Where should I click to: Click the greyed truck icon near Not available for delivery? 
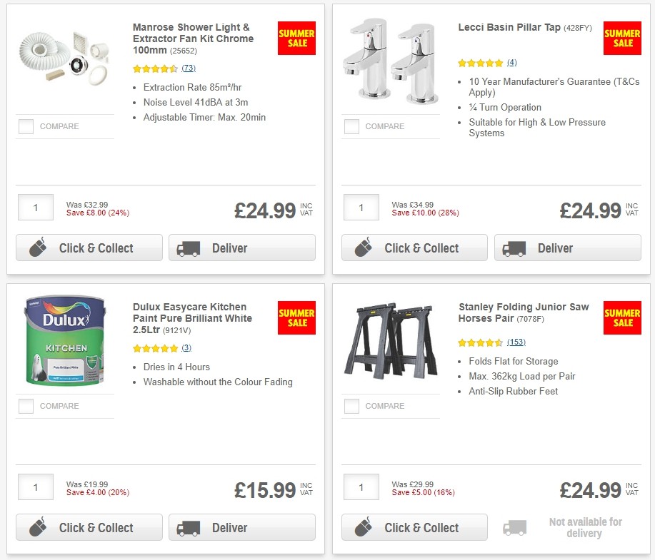(x=515, y=527)
